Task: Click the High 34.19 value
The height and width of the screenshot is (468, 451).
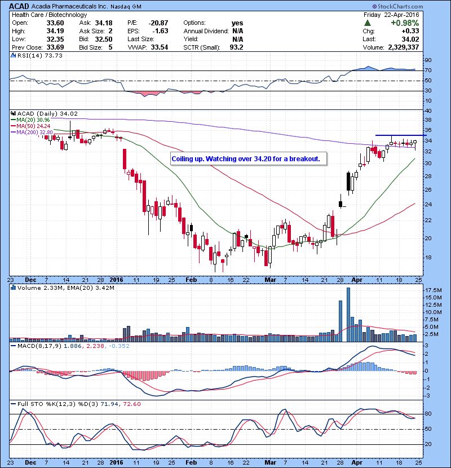Action: tap(55, 31)
